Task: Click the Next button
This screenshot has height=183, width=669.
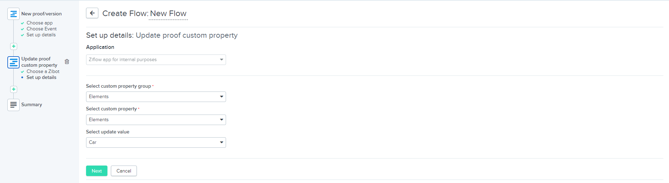Action: [97, 171]
